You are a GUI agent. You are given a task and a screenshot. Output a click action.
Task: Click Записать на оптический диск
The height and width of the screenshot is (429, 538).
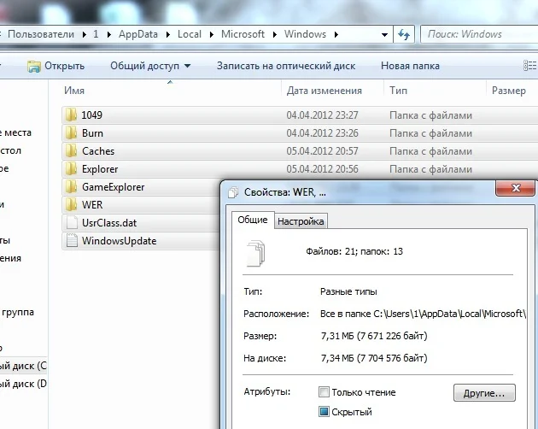click(x=286, y=66)
